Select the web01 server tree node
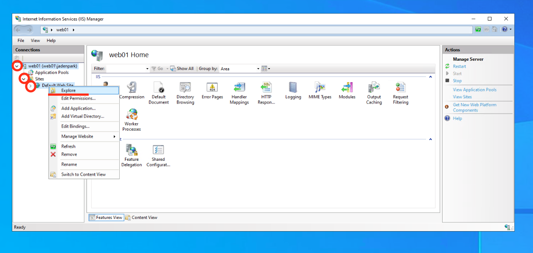The image size is (533, 253). point(53,66)
